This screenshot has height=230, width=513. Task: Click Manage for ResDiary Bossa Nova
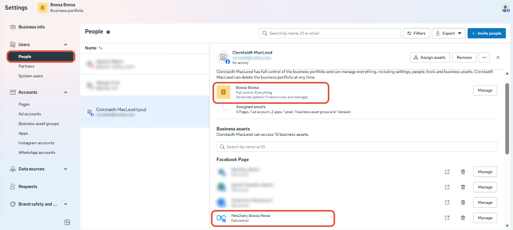tap(485, 218)
